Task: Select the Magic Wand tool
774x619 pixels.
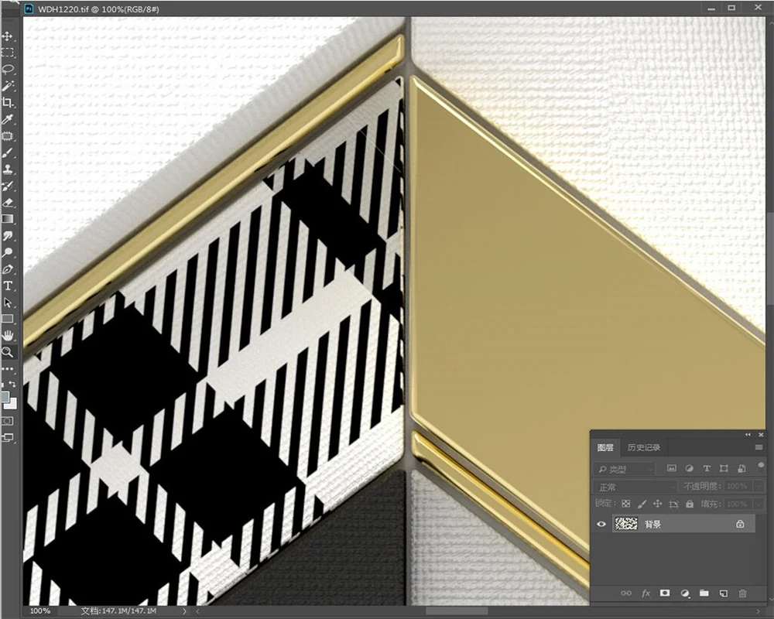Action: click(x=8, y=86)
